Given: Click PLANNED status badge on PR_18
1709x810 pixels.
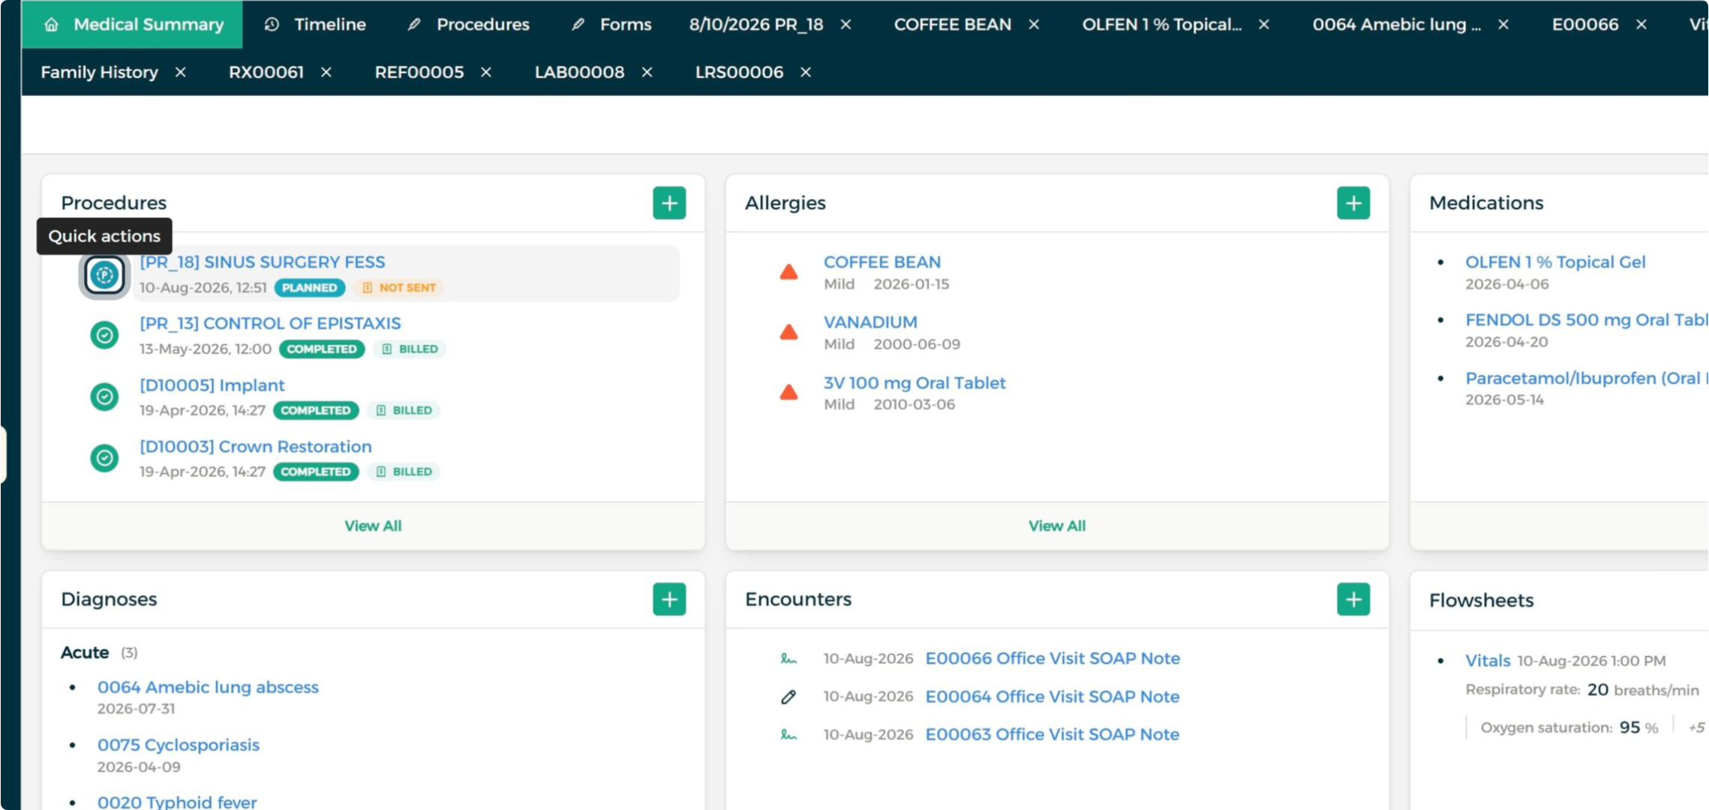Looking at the screenshot, I should tap(310, 288).
